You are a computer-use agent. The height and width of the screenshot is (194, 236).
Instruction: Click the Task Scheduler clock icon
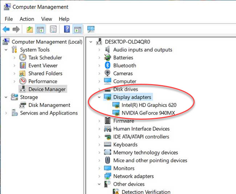[23, 58]
